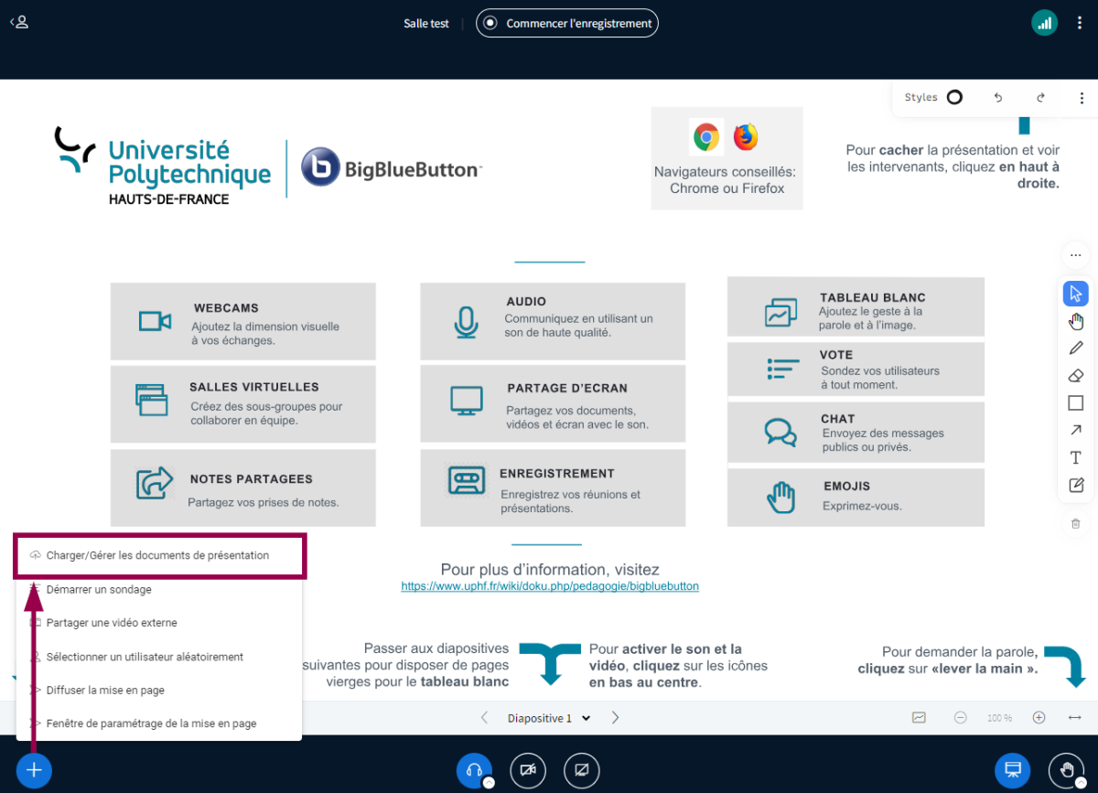Viewport: 1098px width, 793px height.
Task: Open the uphf.fr wiki bigbluebutton link
Action: pos(550,586)
